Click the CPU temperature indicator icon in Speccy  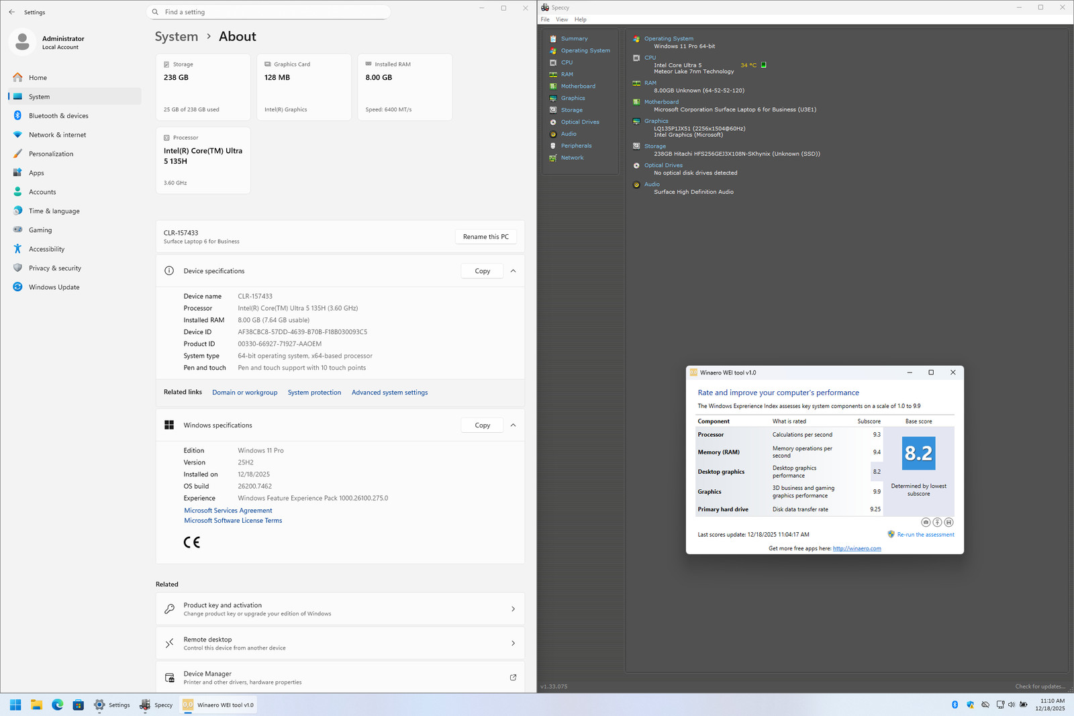[763, 65]
